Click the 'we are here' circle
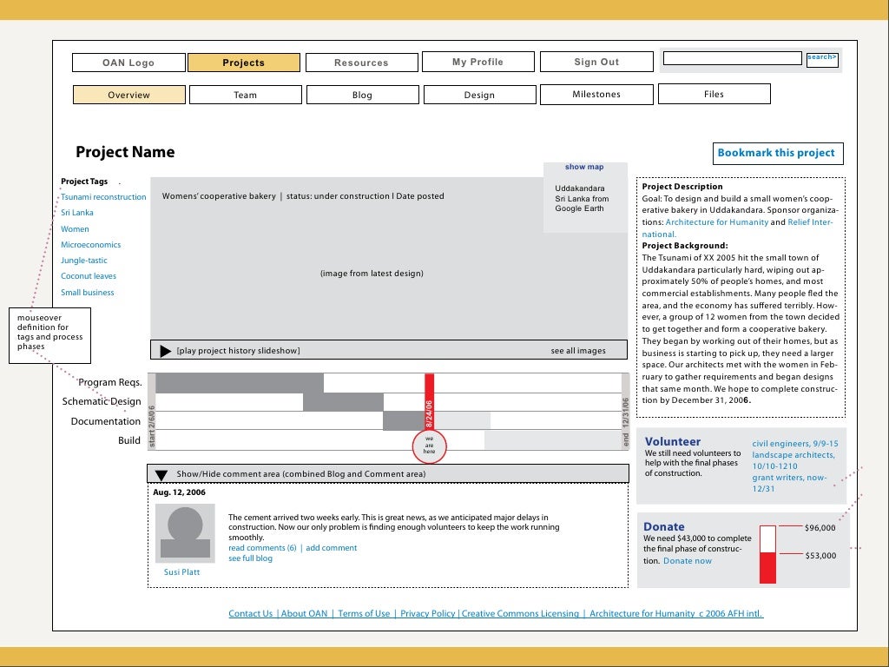The height and width of the screenshot is (667, 889). [x=429, y=447]
